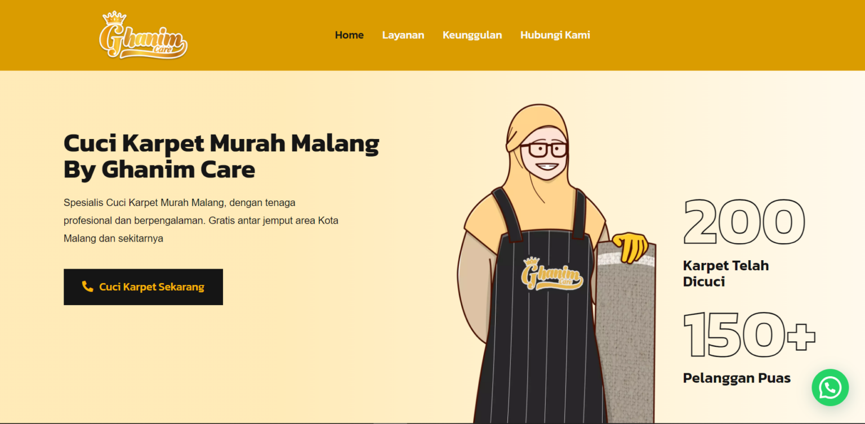Click the yellow glove on the carpet
Screen dimensions: 865x424
pyautogui.click(x=631, y=247)
